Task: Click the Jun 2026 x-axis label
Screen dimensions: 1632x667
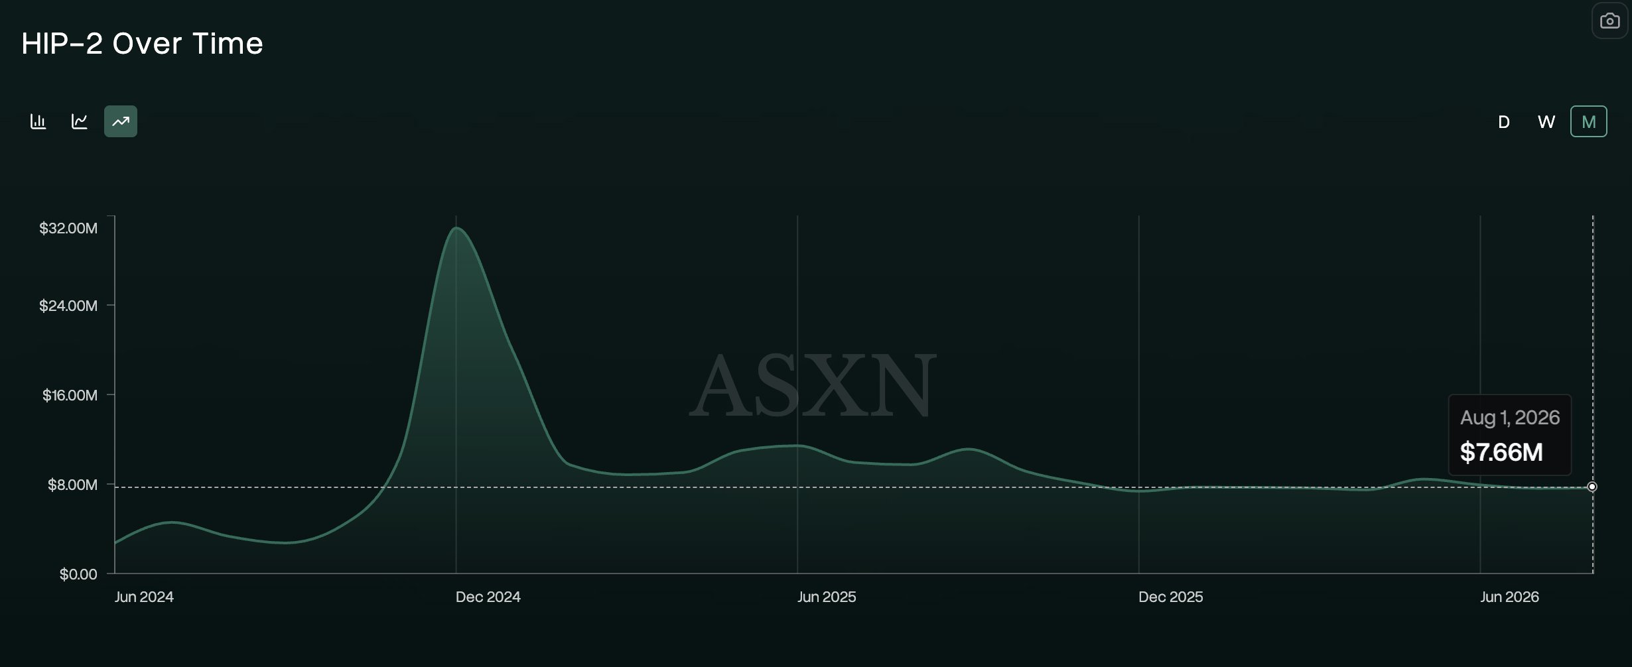Action: click(x=1509, y=597)
